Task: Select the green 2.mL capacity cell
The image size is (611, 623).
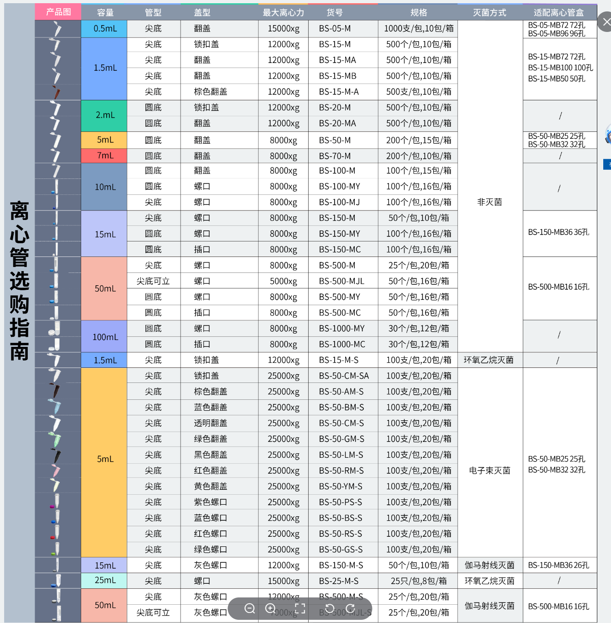Action: 105,115
